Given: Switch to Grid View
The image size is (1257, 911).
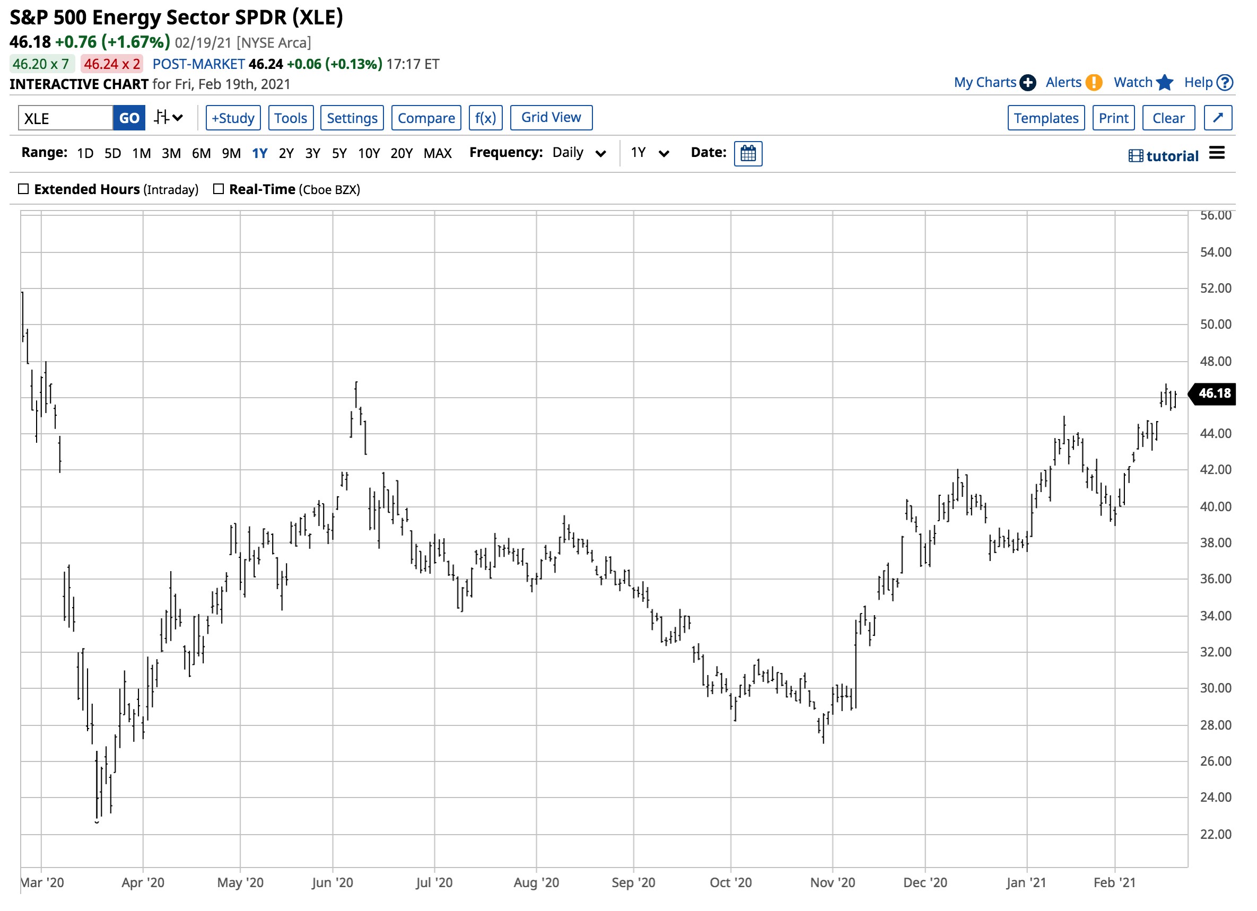Looking at the screenshot, I should point(551,118).
